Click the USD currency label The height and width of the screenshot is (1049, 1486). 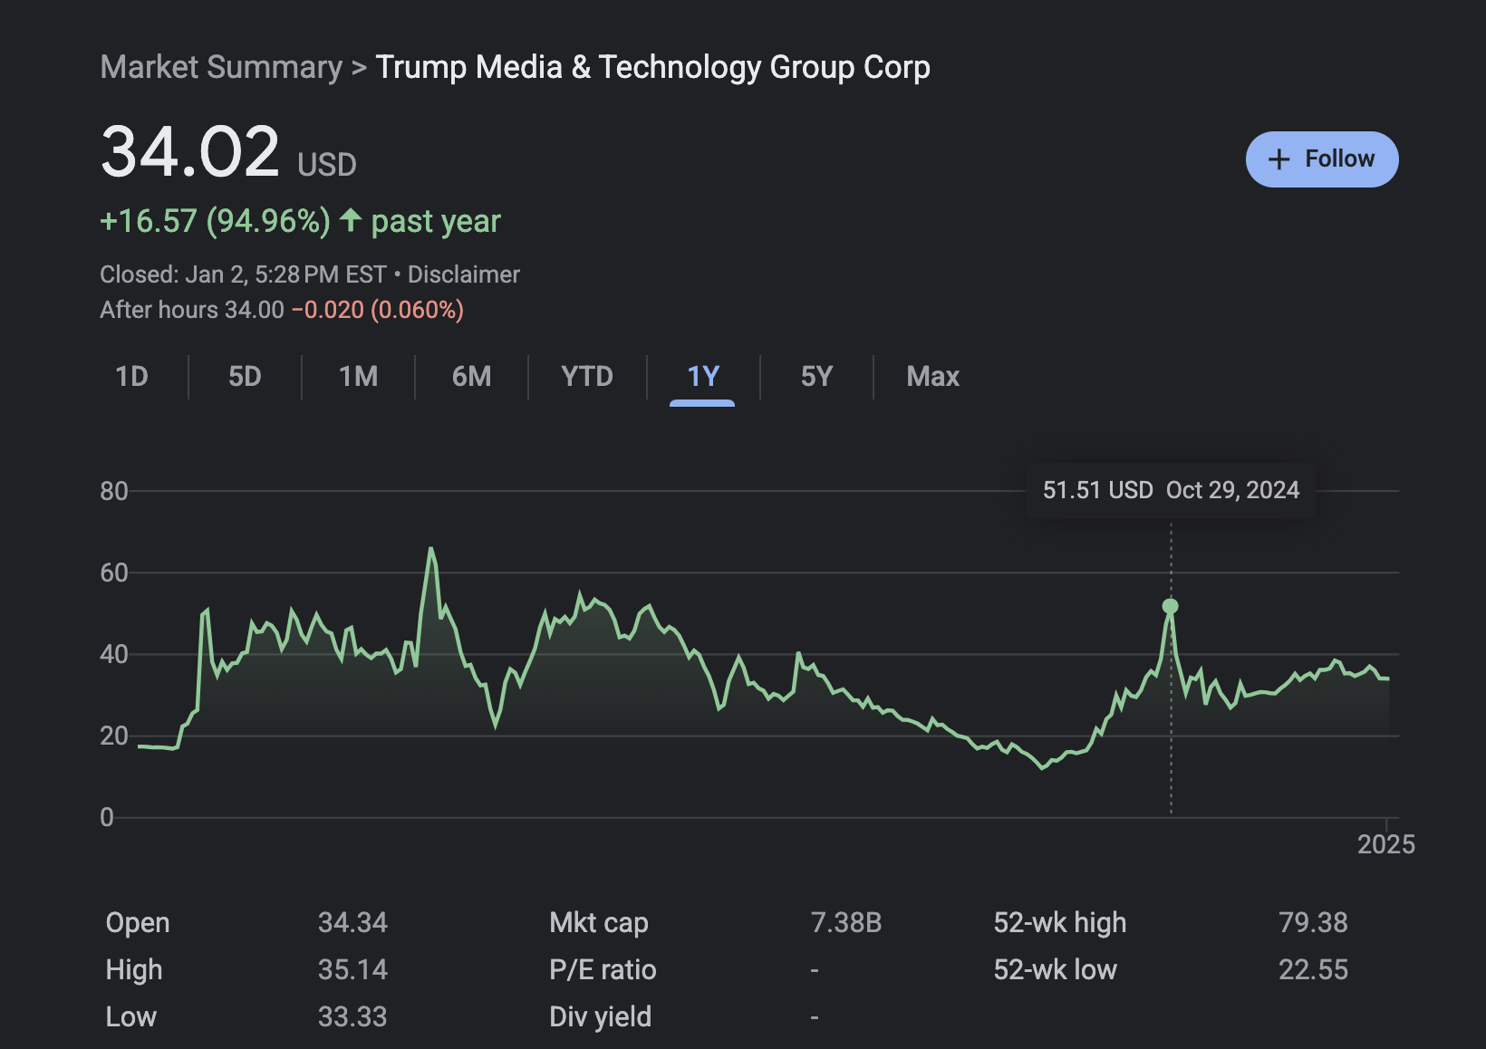tap(327, 165)
